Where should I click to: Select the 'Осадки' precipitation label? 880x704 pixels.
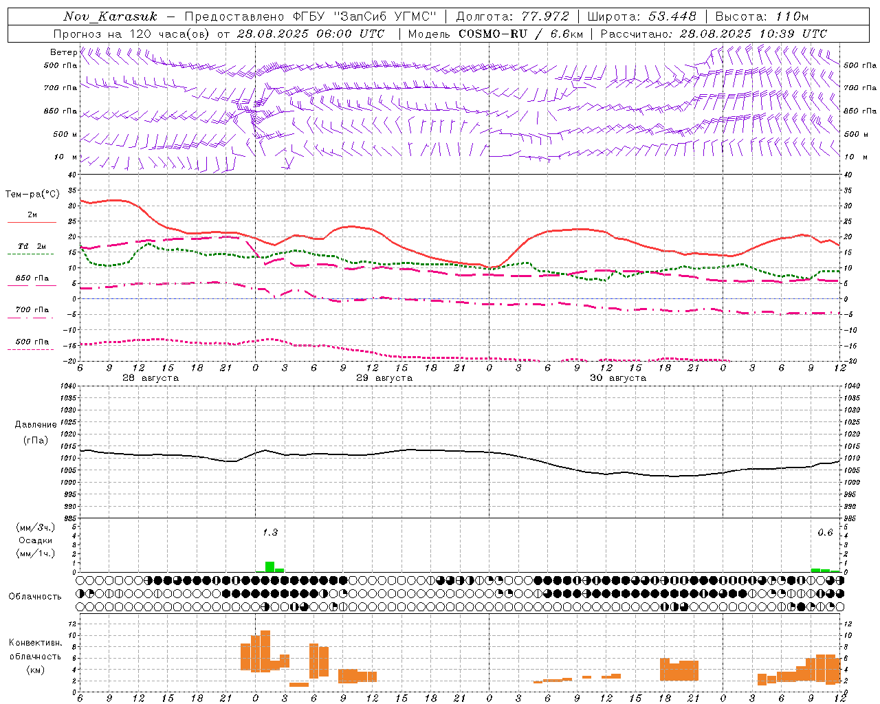(x=36, y=540)
